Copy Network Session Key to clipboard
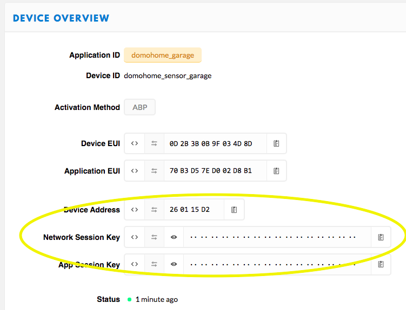The width and height of the screenshot is (406, 310). tap(381, 237)
